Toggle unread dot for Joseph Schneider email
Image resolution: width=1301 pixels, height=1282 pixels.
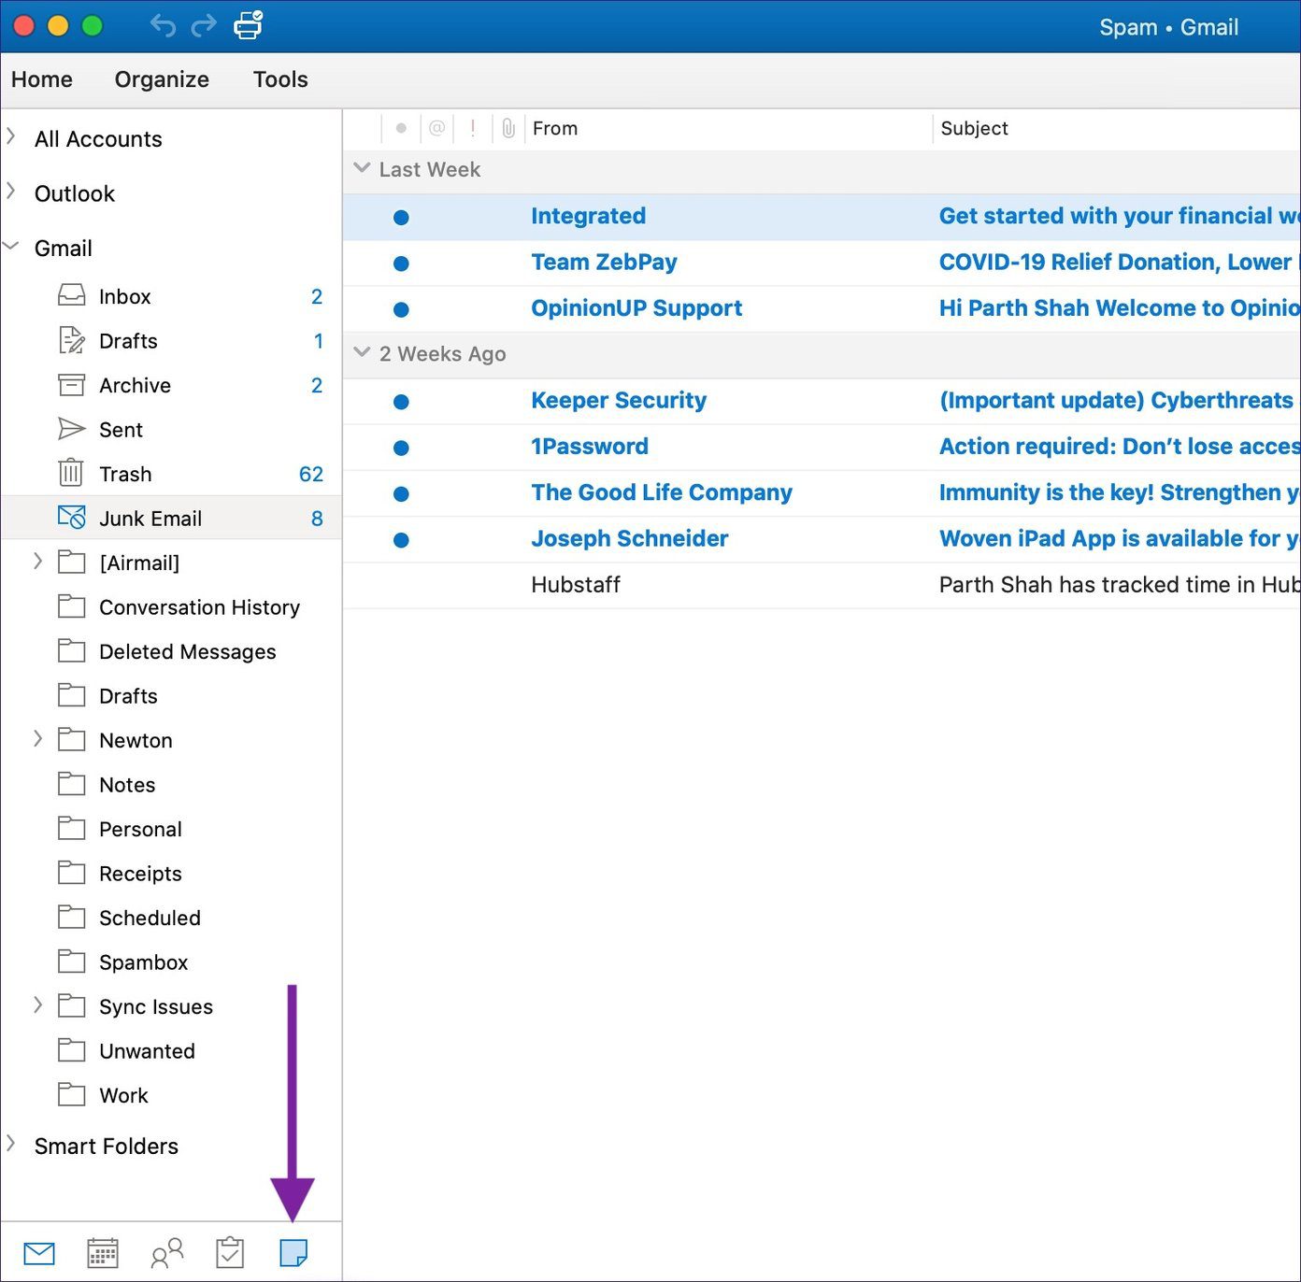401,539
